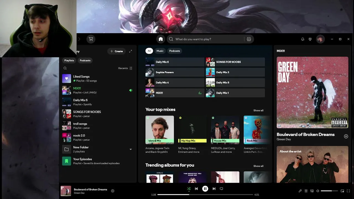This screenshot has height=199, width=354.
Task: Open the Rock Mix card
Action: click(257, 135)
